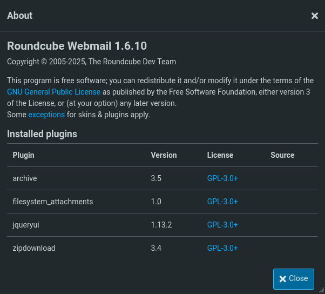325x294 pixels.
Task: Open the GPL-3.0+ license for zipdownload
Action: [x=222, y=248]
